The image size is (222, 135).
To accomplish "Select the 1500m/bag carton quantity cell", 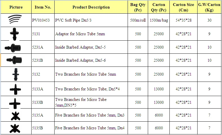I will coord(159,20).
